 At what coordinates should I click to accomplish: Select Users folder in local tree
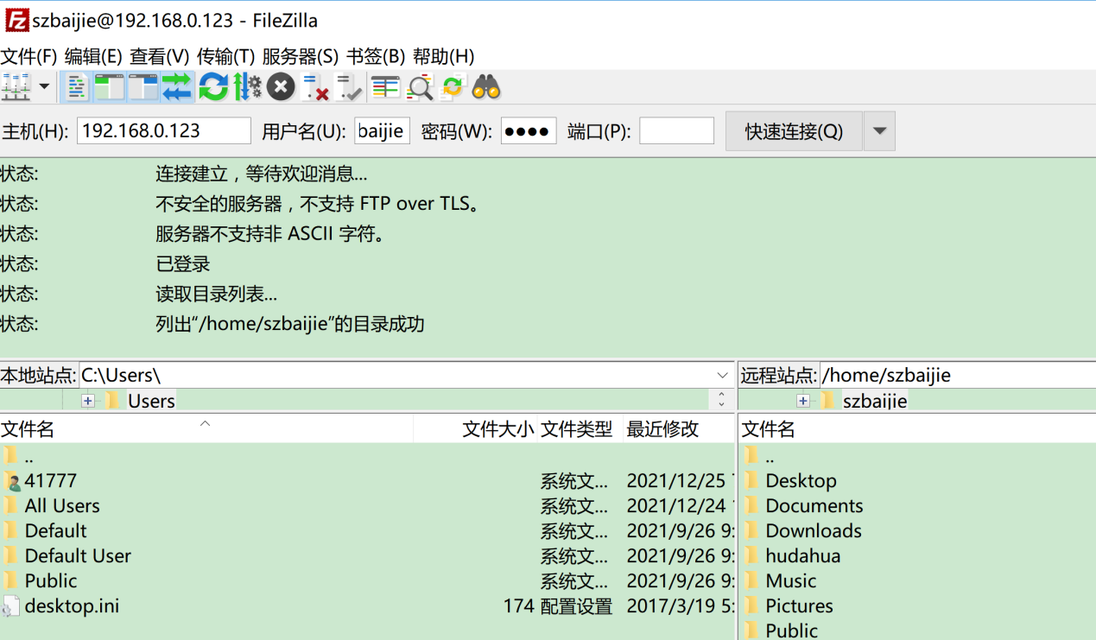151,401
